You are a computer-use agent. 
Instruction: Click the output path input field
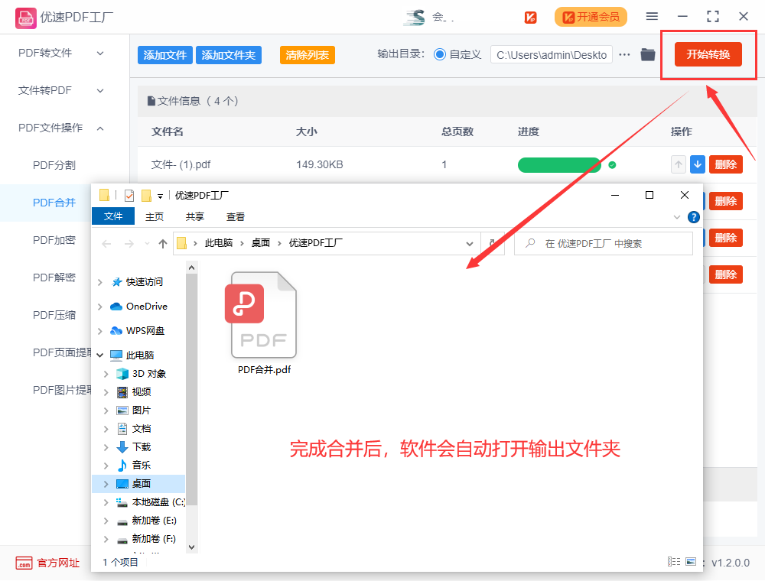(x=552, y=55)
